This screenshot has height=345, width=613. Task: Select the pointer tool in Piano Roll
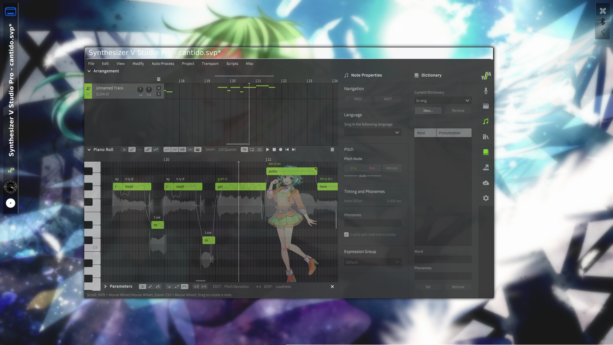(125, 149)
